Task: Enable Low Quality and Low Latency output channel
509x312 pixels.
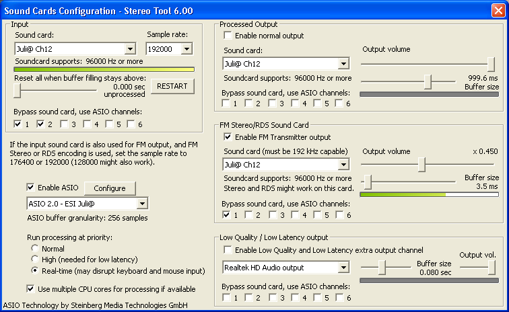Action: [228, 249]
